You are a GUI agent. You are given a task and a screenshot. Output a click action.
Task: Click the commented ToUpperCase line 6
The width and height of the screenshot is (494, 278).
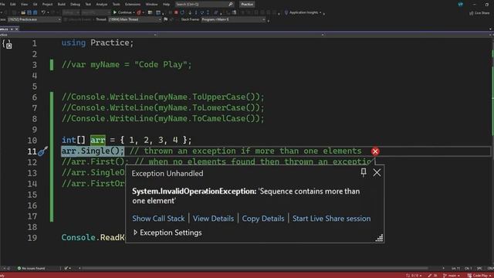tap(163, 97)
